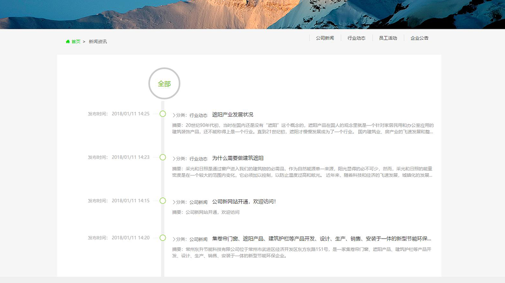Select 员工活动 from the top navigation
505x283 pixels.
click(x=388, y=38)
